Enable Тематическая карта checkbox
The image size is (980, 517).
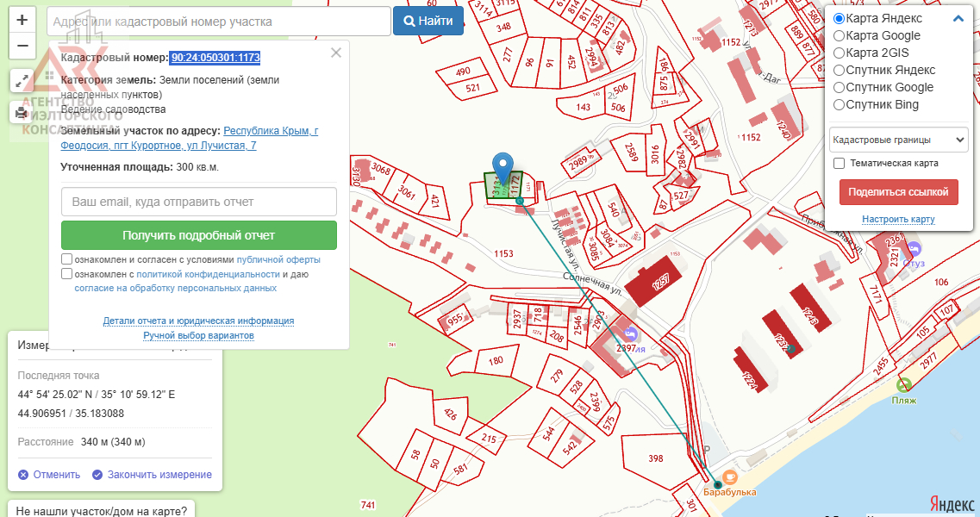click(x=839, y=163)
